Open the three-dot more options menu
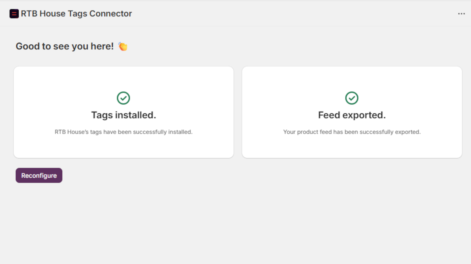 pyautogui.click(x=461, y=14)
